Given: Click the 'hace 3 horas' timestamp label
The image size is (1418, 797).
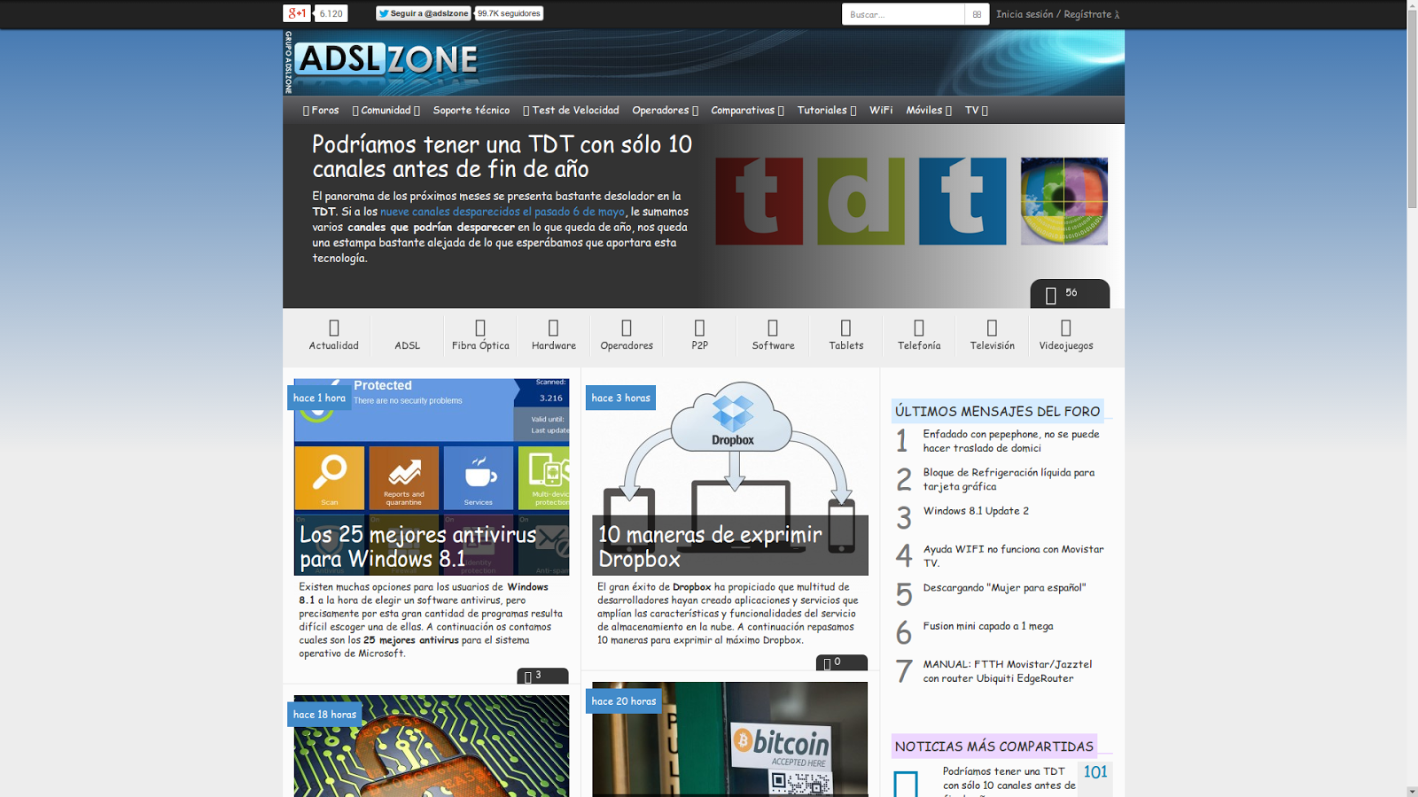Looking at the screenshot, I should (x=620, y=398).
